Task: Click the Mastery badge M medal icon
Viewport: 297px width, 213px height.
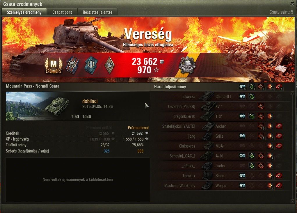Action: pyautogui.click(x=54, y=65)
